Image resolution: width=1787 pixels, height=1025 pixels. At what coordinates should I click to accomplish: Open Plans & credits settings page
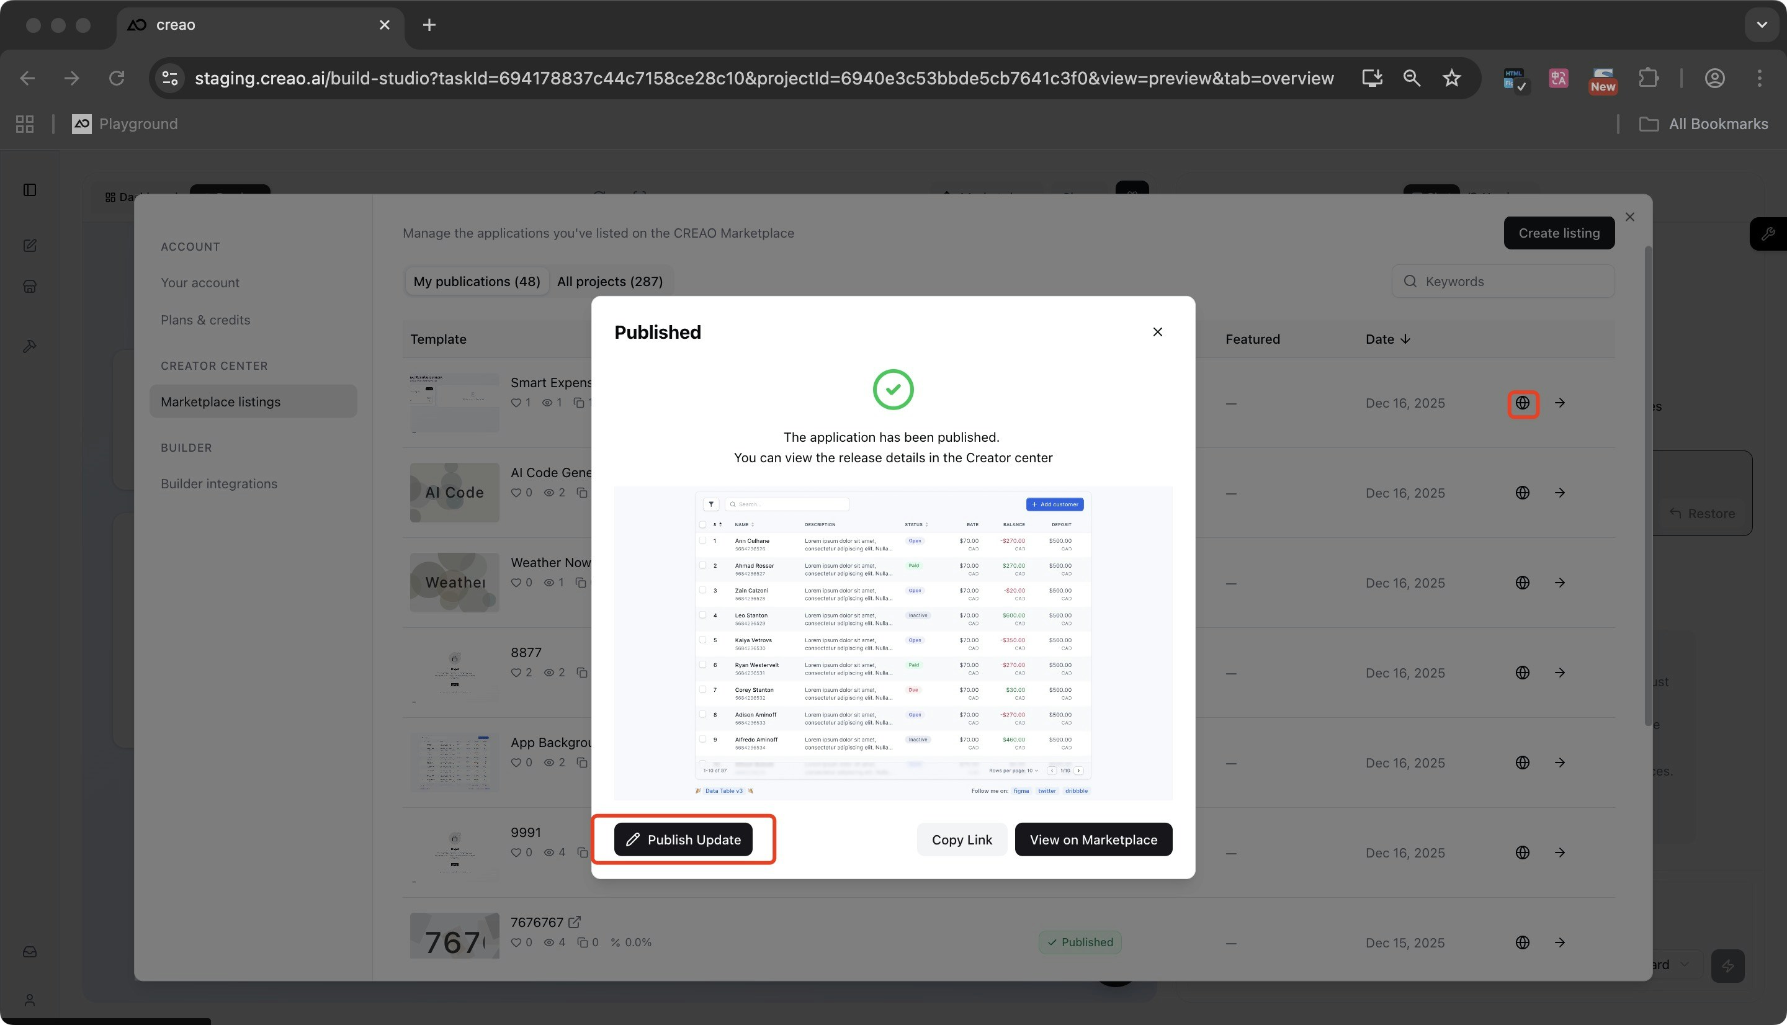[x=205, y=320]
